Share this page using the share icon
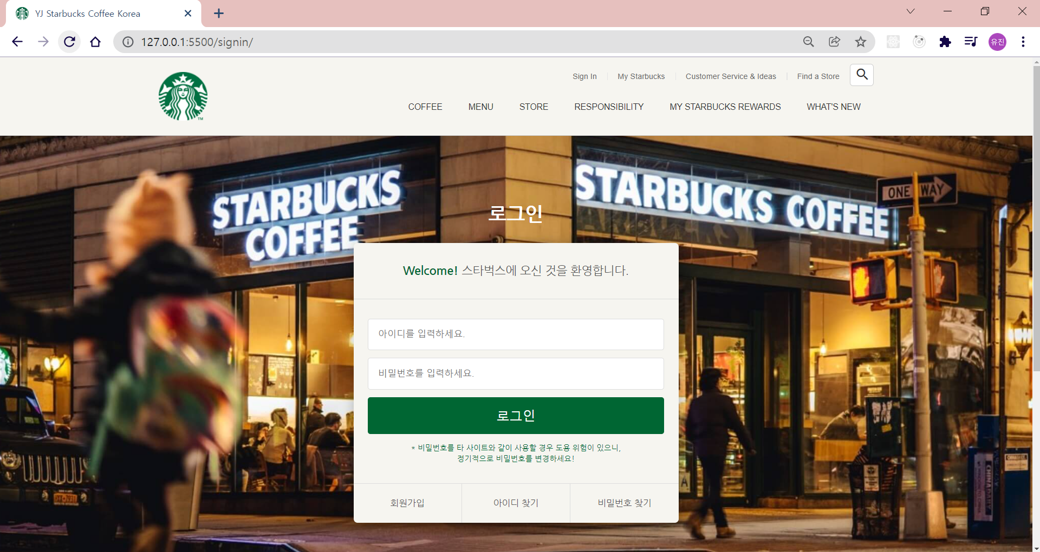 [835, 42]
